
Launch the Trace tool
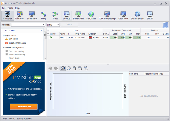55,15
